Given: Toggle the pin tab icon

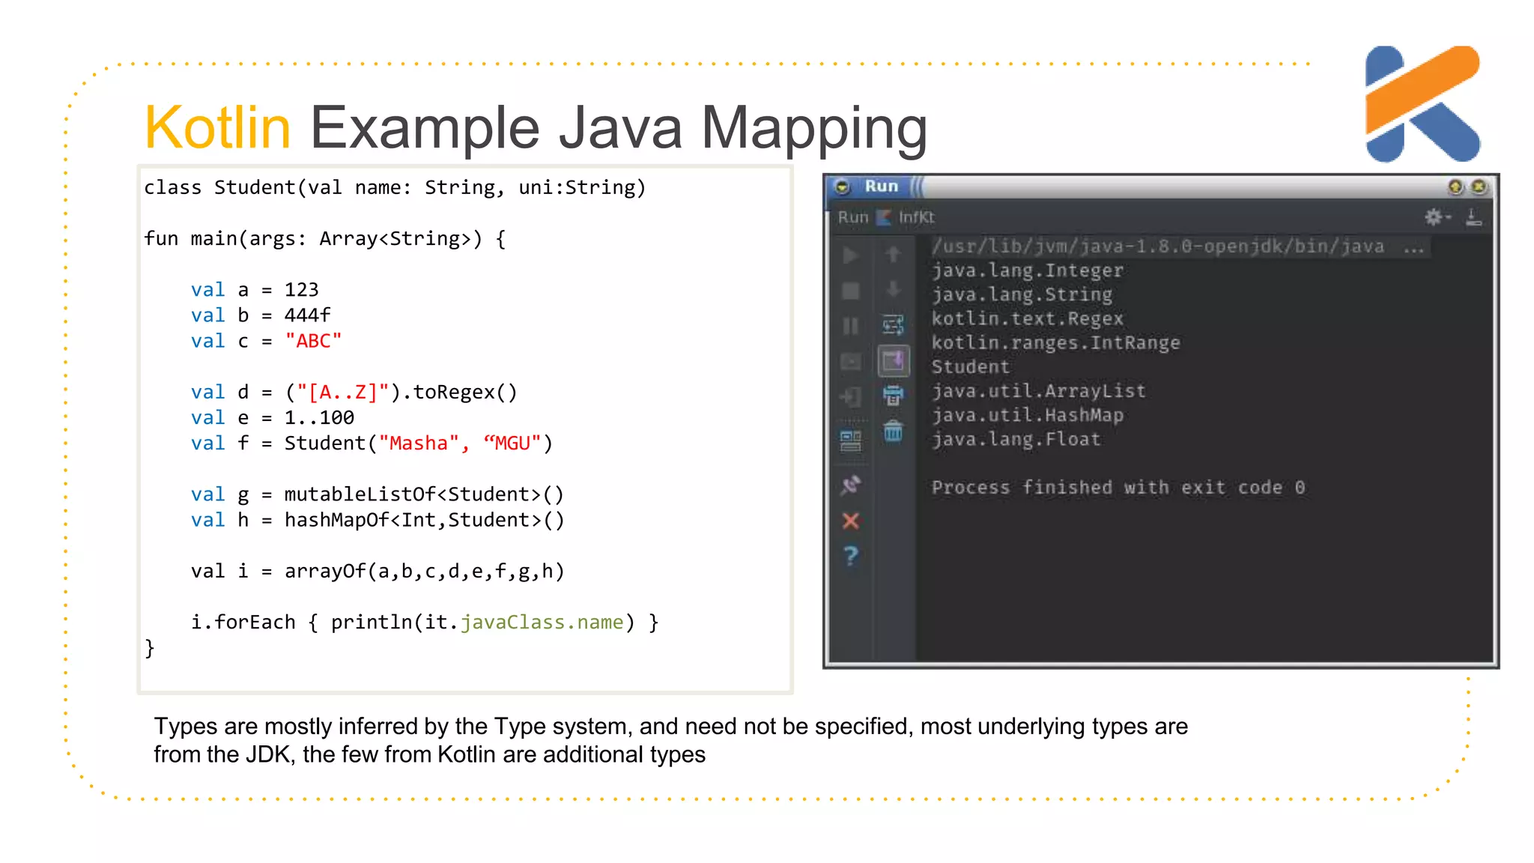Looking at the screenshot, I should [x=850, y=485].
